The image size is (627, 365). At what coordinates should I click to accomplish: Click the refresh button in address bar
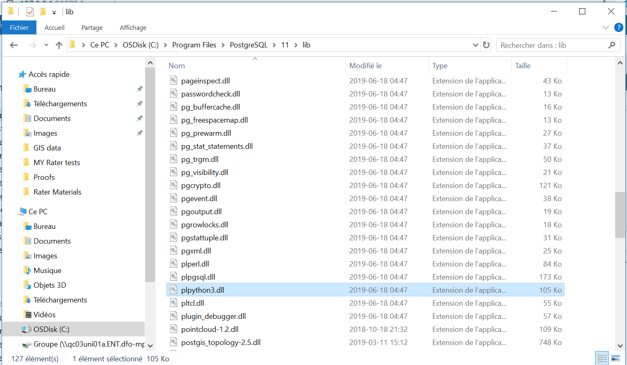click(486, 45)
